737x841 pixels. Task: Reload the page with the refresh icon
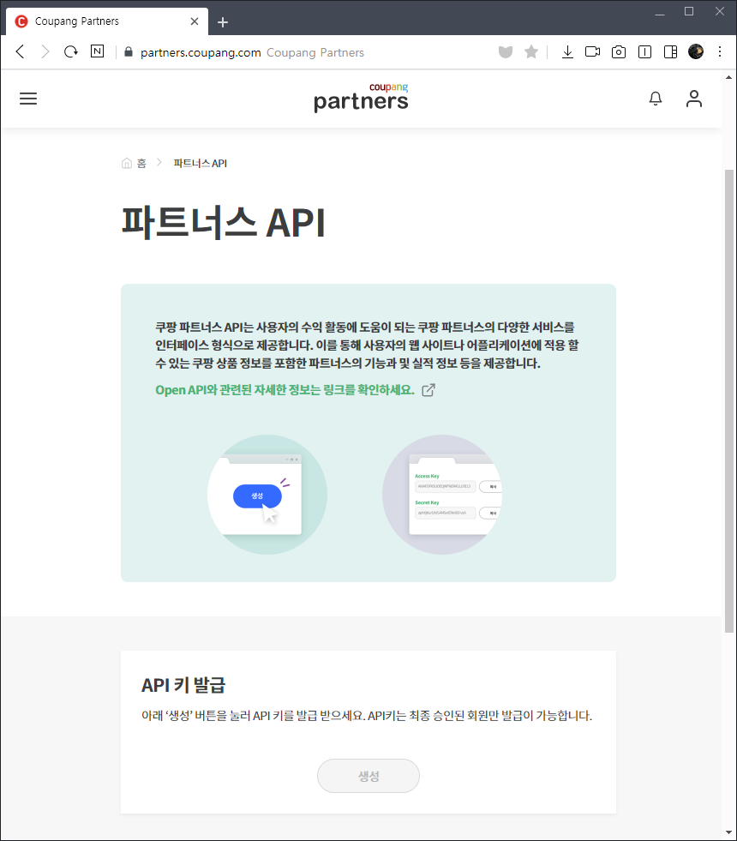71,52
